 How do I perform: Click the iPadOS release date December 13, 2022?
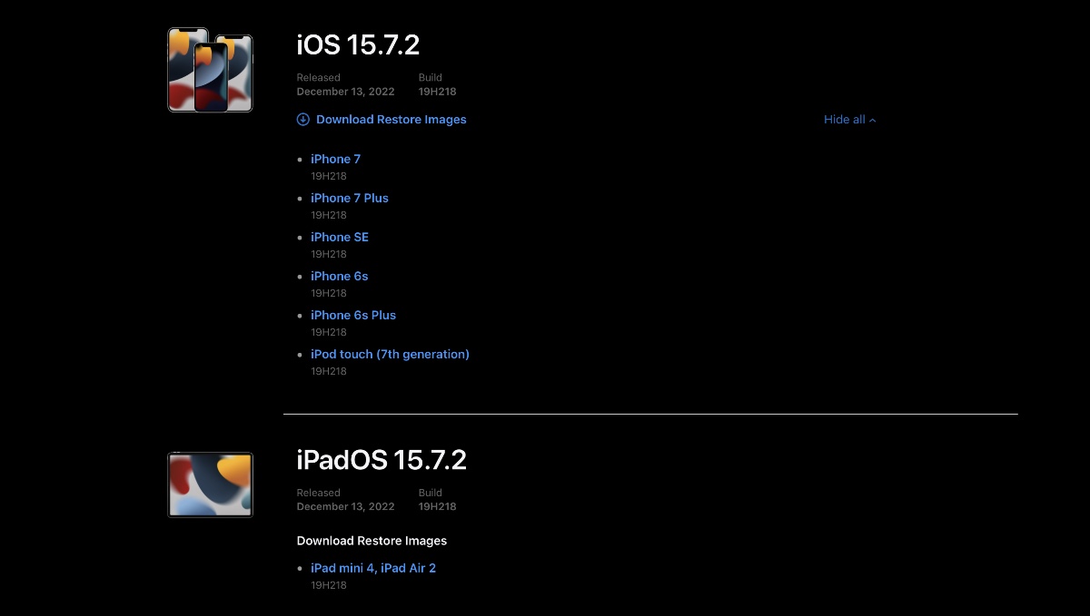click(x=345, y=506)
